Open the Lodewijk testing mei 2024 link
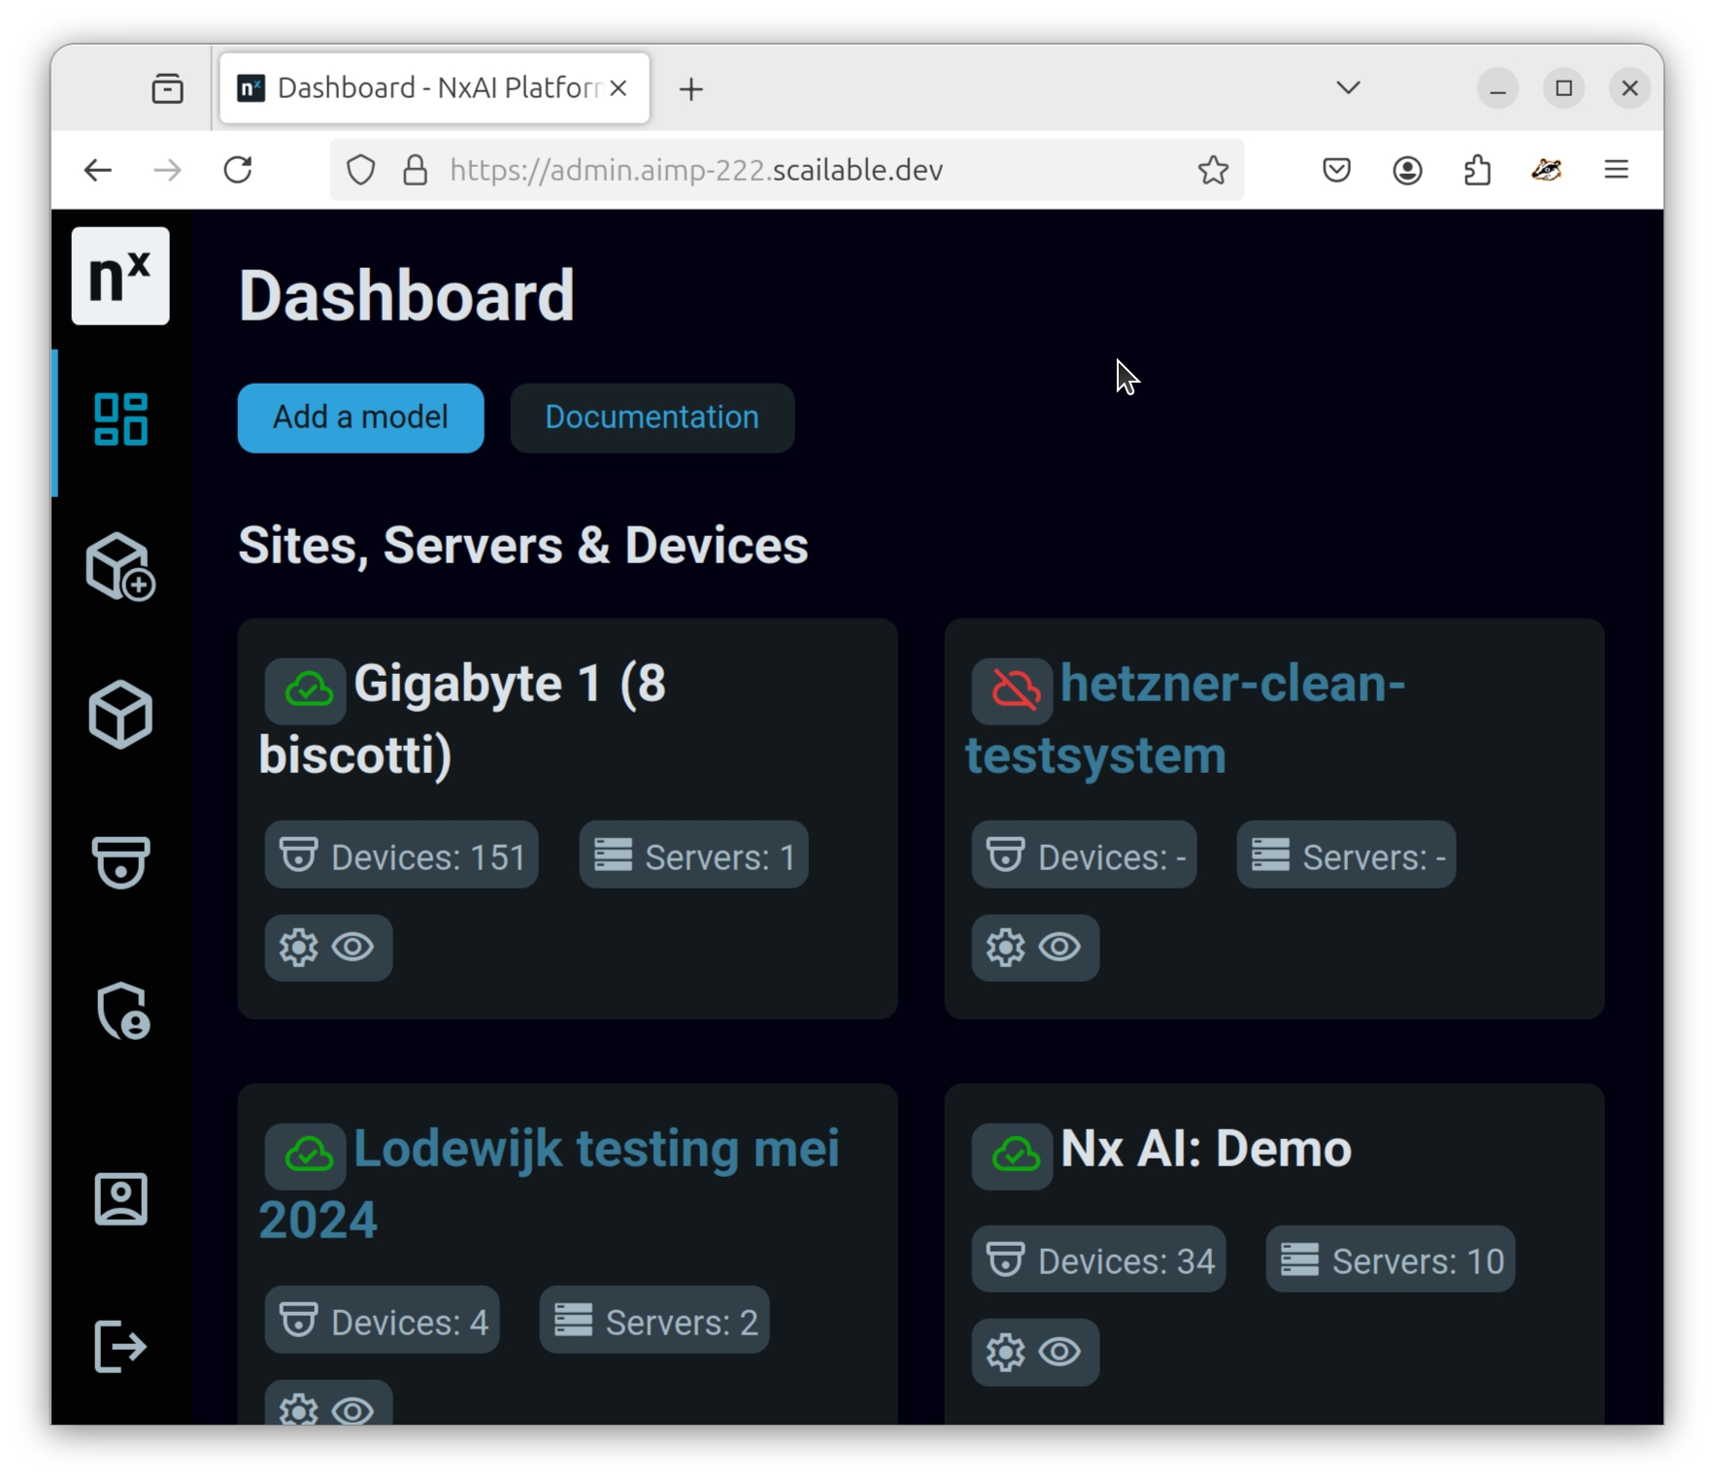This screenshot has height=1480, width=1713. [x=594, y=1150]
